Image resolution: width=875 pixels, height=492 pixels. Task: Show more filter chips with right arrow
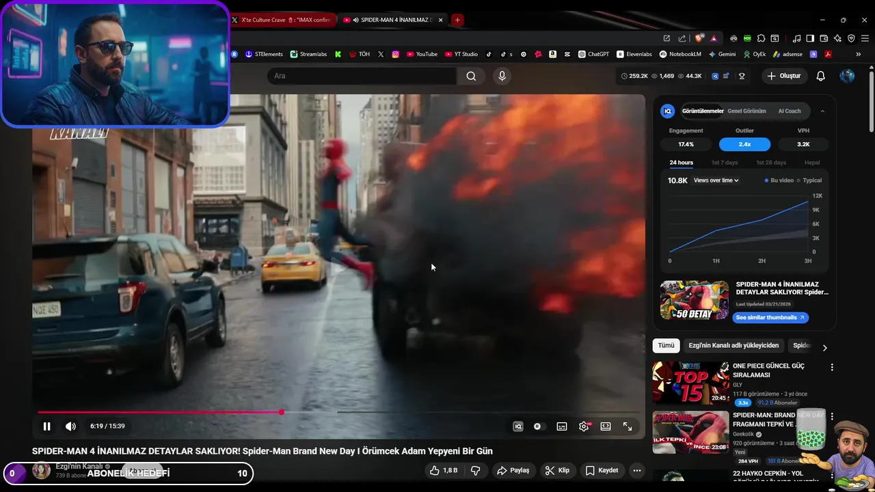click(824, 348)
